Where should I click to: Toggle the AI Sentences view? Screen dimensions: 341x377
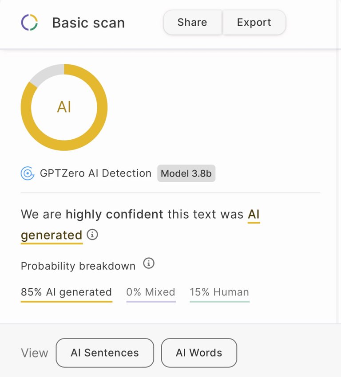coord(105,353)
